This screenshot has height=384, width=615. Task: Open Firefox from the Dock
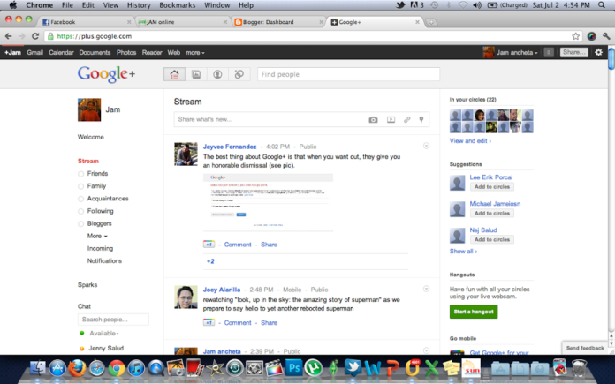[77, 368]
